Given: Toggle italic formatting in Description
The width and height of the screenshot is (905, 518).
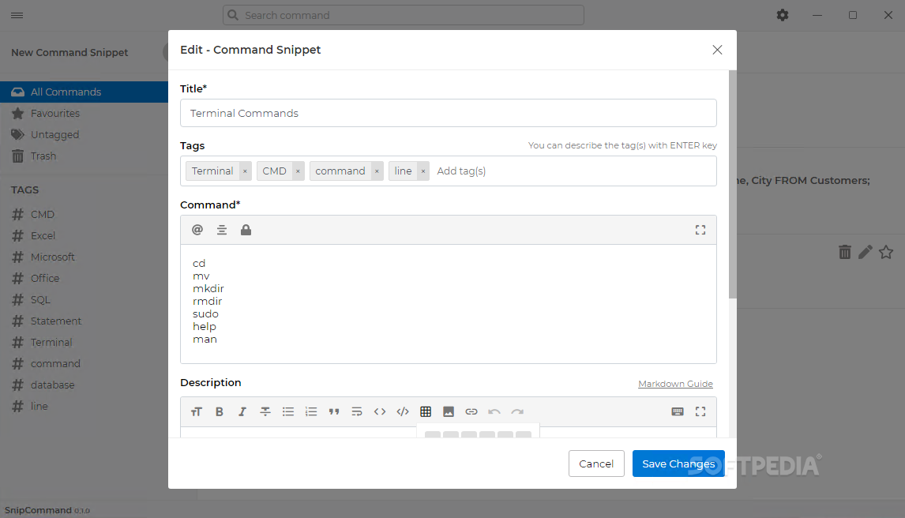Looking at the screenshot, I should [242, 412].
